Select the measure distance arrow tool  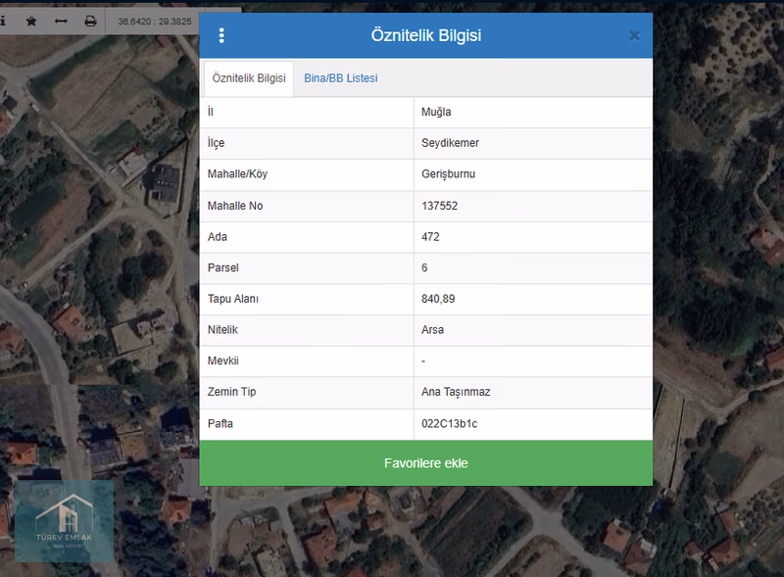pyautogui.click(x=61, y=21)
